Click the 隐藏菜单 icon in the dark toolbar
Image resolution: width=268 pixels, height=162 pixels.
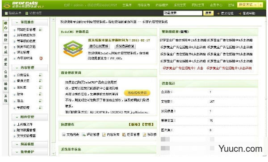coord(6,13)
